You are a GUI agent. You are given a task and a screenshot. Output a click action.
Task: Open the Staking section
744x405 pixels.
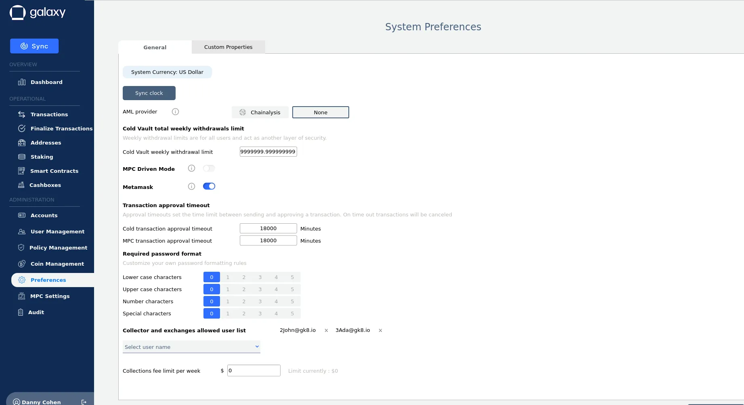point(35,157)
